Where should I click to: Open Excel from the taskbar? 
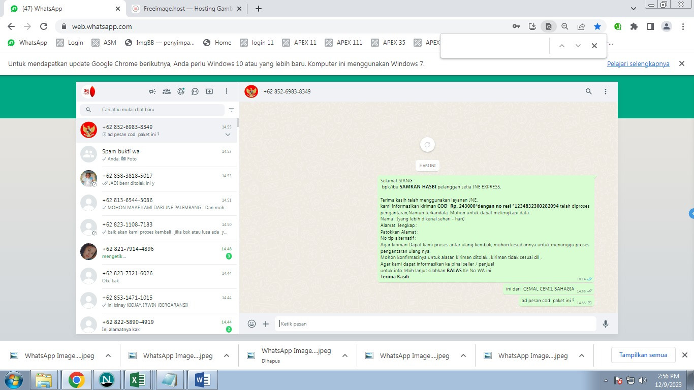tap(138, 379)
